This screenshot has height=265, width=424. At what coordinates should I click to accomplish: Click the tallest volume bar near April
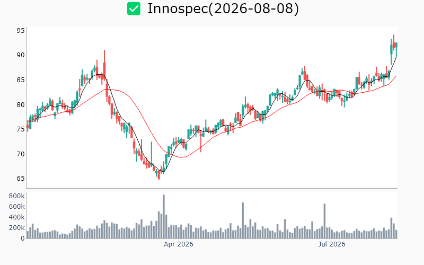pos(164,217)
